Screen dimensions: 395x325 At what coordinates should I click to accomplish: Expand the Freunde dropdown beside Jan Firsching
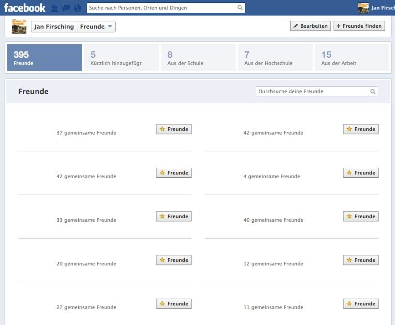(x=96, y=27)
